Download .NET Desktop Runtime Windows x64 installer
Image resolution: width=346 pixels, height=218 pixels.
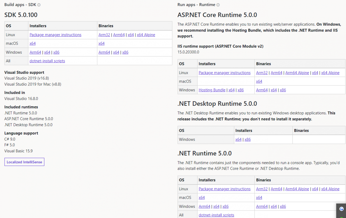[238, 139]
